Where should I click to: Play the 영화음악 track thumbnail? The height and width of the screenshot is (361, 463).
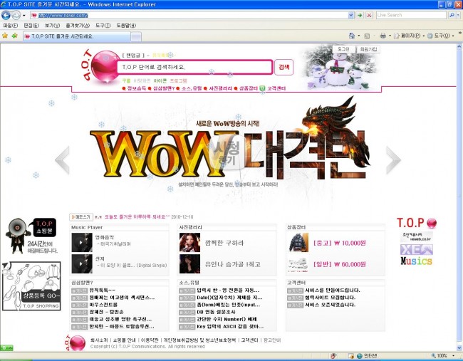(x=82, y=242)
